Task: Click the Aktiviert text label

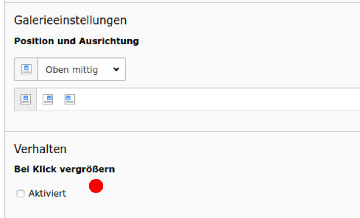Action: [47, 193]
